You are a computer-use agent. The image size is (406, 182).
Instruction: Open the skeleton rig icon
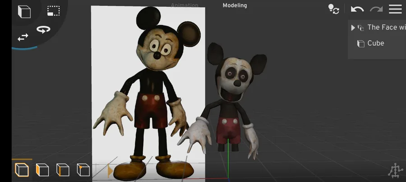tap(395, 170)
